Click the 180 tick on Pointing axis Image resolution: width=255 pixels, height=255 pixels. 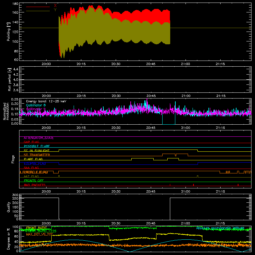pyautogui.click(x=15, y=4)
